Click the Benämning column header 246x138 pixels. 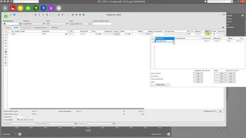[x=55, y=31]
